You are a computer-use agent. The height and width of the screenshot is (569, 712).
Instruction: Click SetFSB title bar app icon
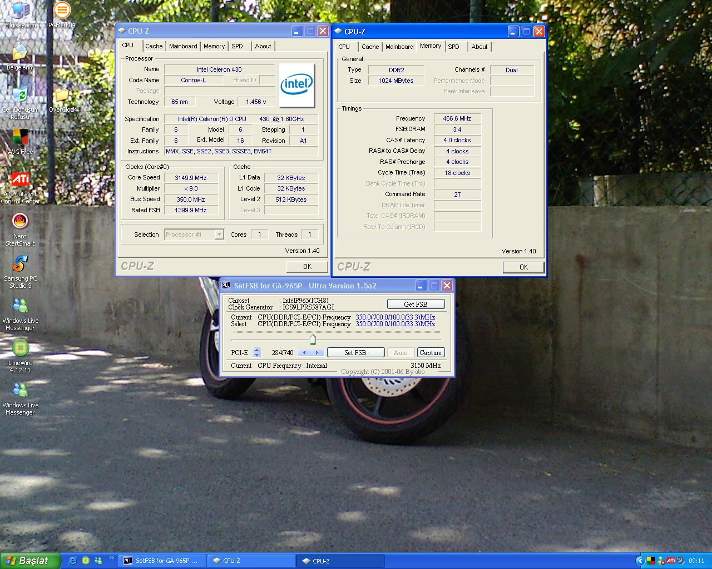click(x=226, y=286)
